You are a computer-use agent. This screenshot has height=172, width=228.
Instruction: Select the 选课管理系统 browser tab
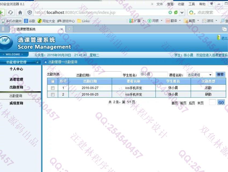(x=38, y=29)
